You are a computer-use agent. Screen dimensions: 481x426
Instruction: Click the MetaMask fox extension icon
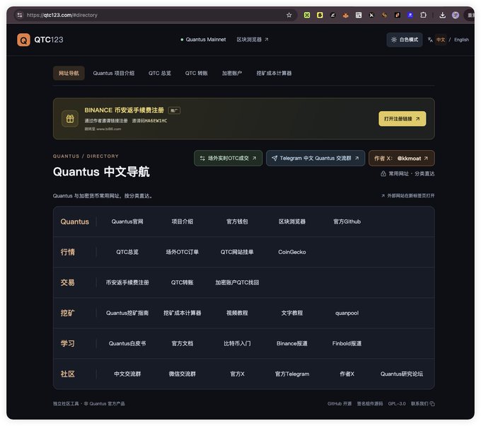pyautogui.click(x=346, y=15)
